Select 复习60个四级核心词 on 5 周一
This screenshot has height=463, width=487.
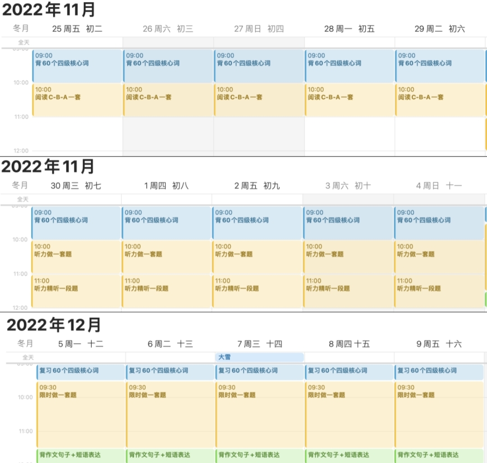click(x=81, y=371)
